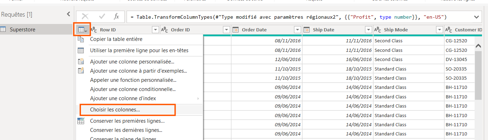Click the cell 12/06/2016

point(267,59)
